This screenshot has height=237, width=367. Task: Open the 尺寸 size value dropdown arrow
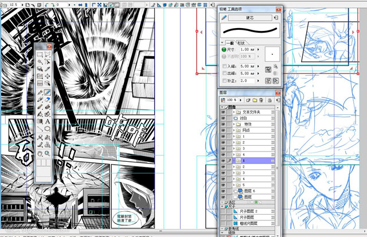coord(259,50)
